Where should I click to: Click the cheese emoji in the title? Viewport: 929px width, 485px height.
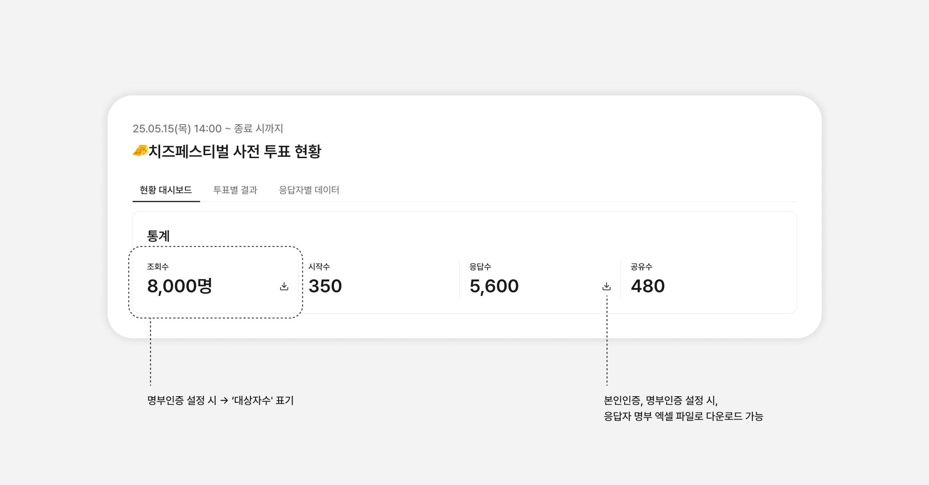[x=140, y=151]
